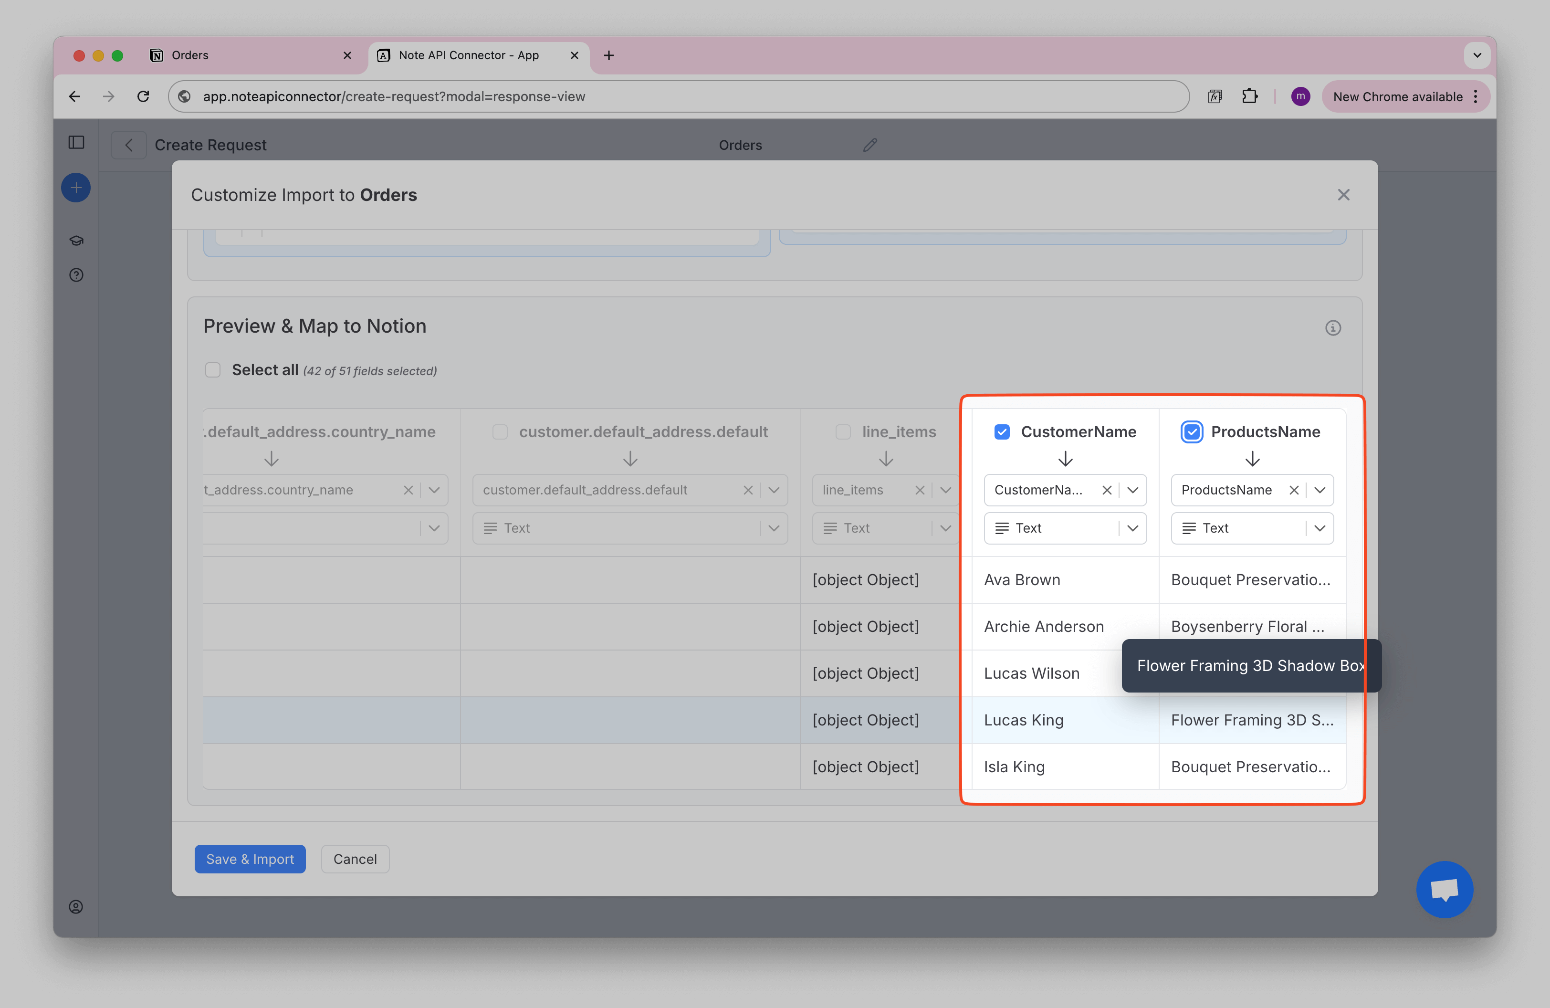
Task: Open the account profile icon in sidebar
Action: (76, 906)
